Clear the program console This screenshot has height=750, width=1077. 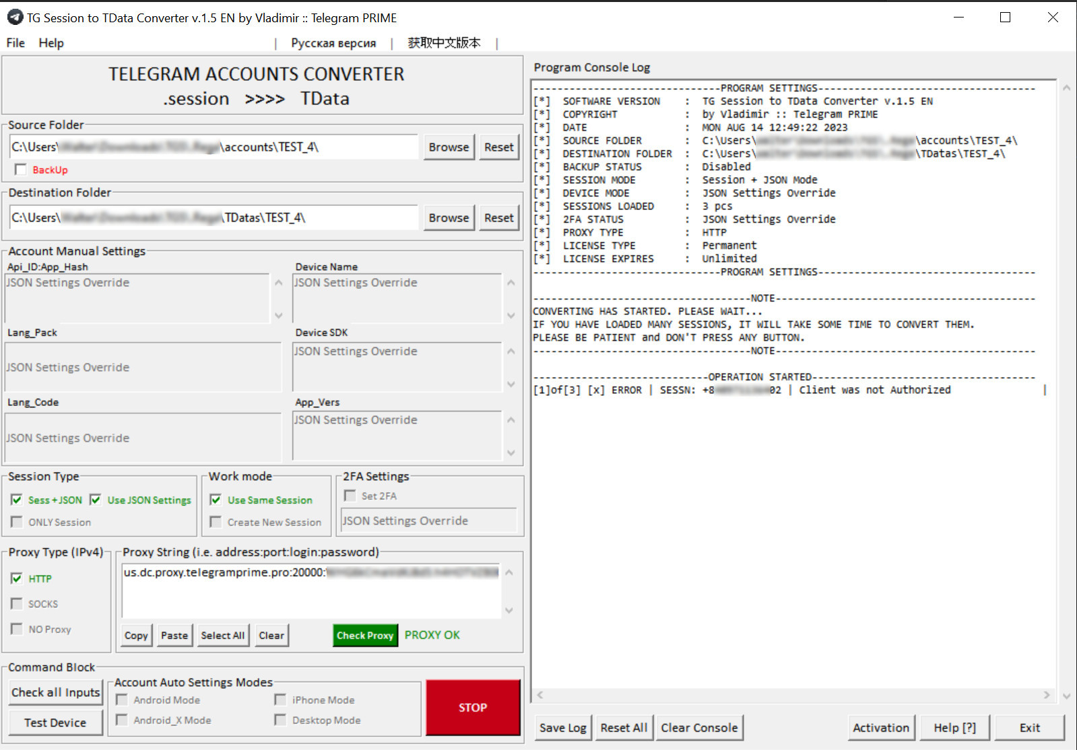(x=699, y=728)
